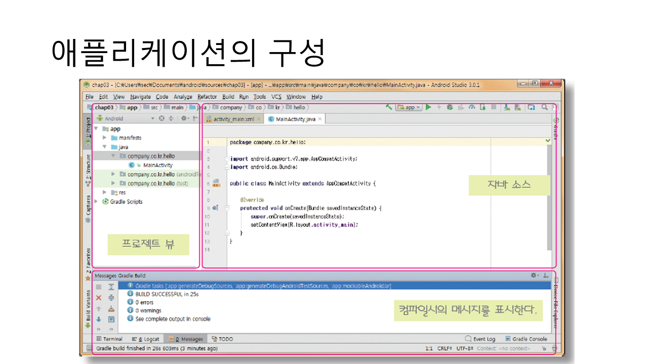Open the Android project view dropdown
The height and width of the screenshot is (364, 648).
click(126, 119)
